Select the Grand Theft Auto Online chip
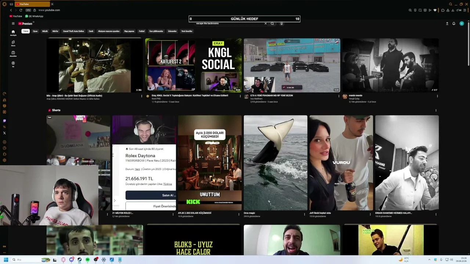This screenshot has height=264, width=470. (73, 31)
